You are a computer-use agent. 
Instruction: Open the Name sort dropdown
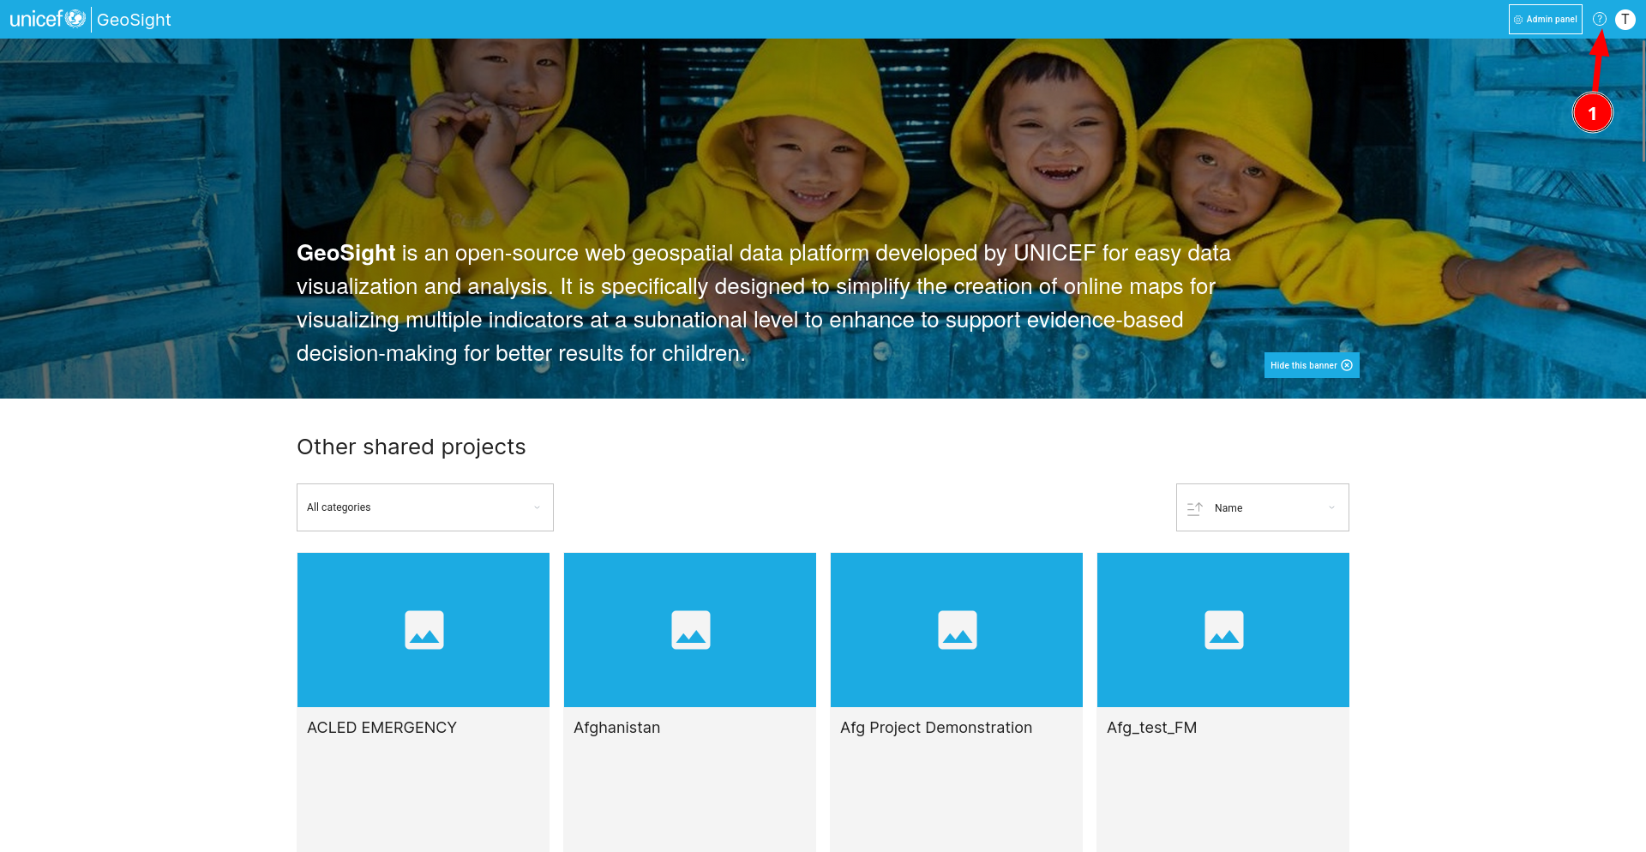coord(1263,507)
